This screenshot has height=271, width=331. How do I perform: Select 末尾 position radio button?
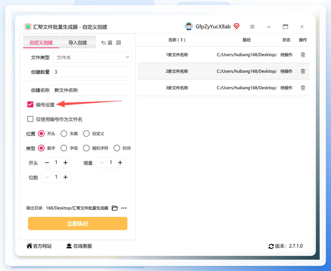pos(64,134)
